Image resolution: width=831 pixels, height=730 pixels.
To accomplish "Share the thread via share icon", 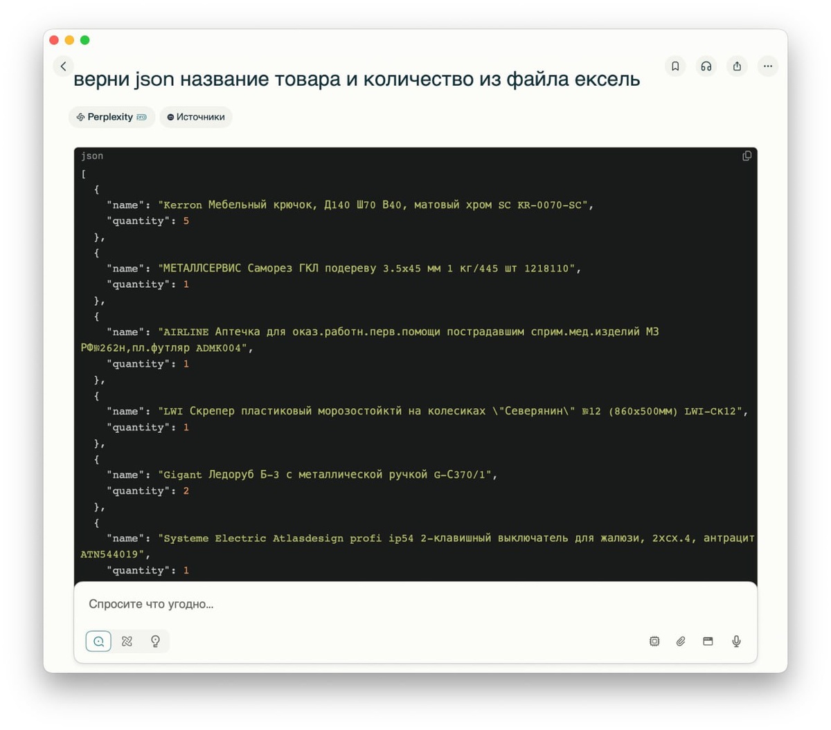I will click(737, 66).
